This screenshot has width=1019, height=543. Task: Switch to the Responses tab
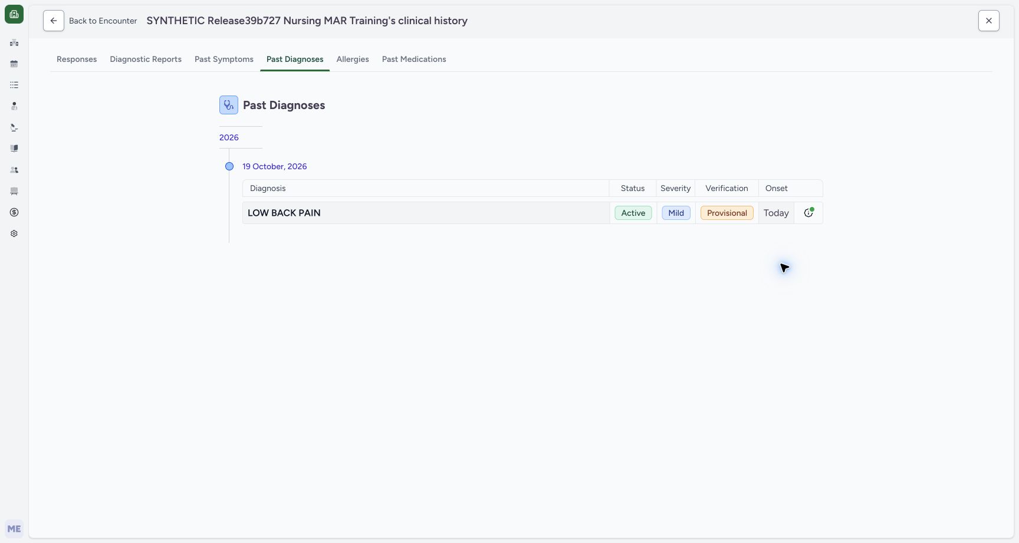click(77, 59)
